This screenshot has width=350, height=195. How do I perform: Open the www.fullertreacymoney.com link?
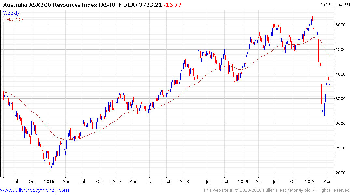[35, 190]
